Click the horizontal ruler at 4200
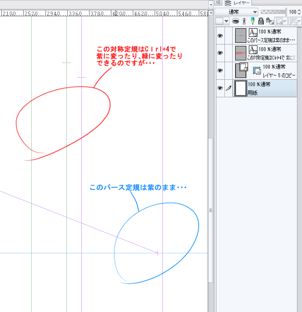Screen dimensions: 302x312 coord(119,13)
